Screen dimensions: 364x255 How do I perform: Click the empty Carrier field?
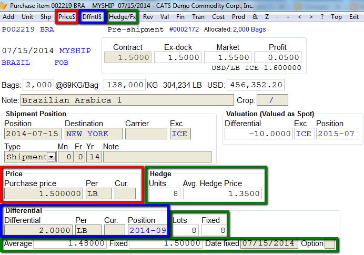tap(146, 134)
